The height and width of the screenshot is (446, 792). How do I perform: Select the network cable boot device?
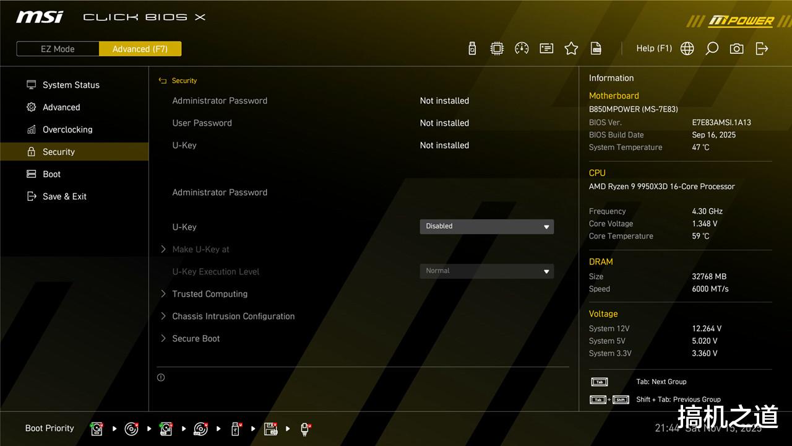tap(306, 428)
